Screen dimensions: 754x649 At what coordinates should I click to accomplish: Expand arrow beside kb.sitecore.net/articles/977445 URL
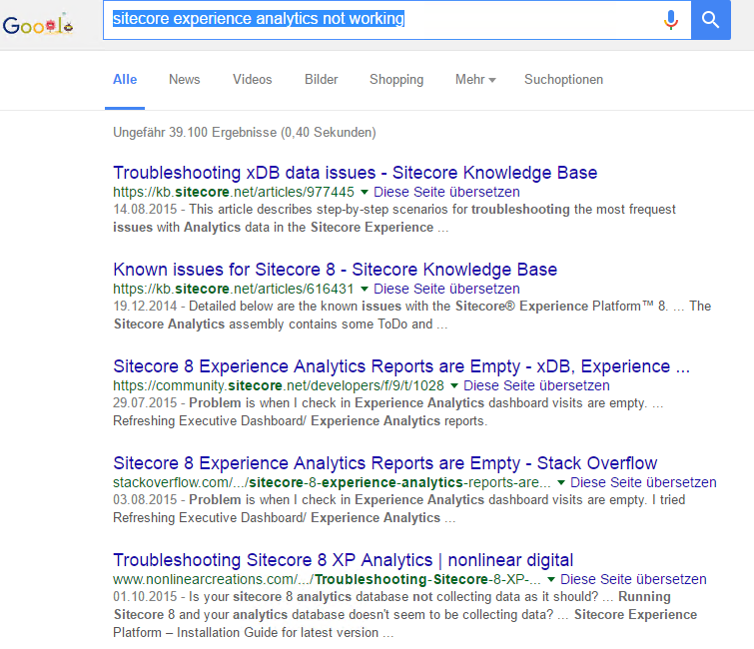[365, 192]
